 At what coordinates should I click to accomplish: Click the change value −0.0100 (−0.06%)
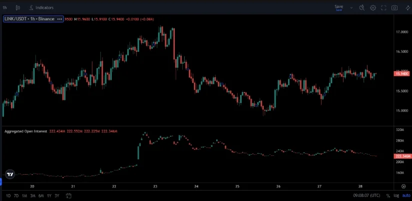tap(140, 19)
